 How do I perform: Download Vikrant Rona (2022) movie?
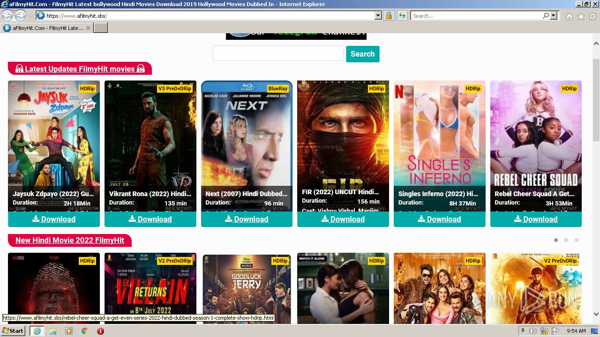(150, 219)
